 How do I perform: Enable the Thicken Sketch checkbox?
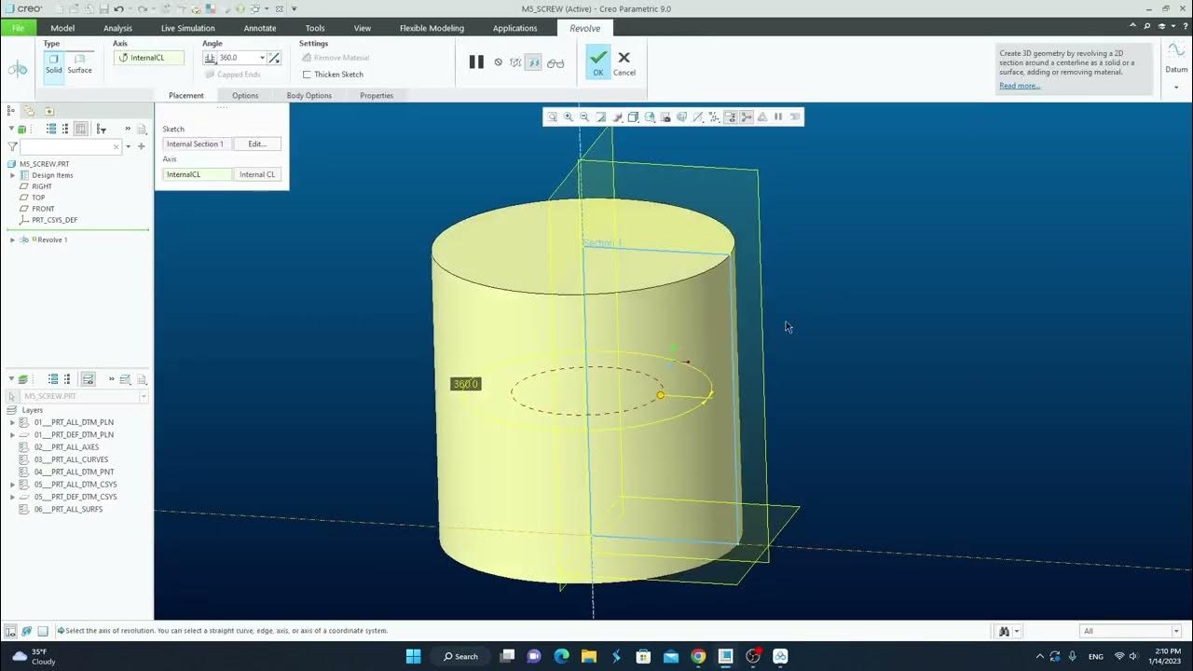click(x=308, y=75)
